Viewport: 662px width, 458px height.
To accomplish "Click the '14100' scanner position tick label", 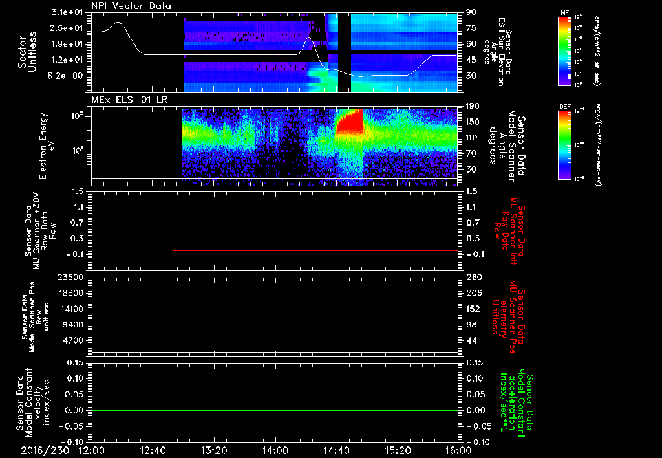I will (x=71, y=309).
